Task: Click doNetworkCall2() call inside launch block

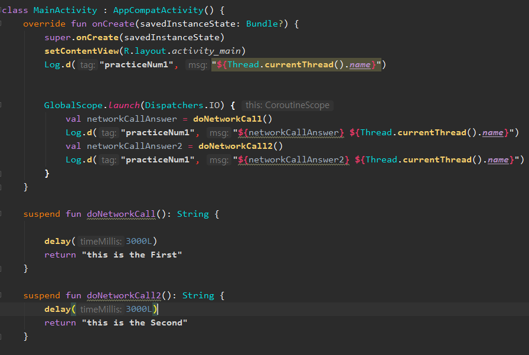Action: coord(240,146)
